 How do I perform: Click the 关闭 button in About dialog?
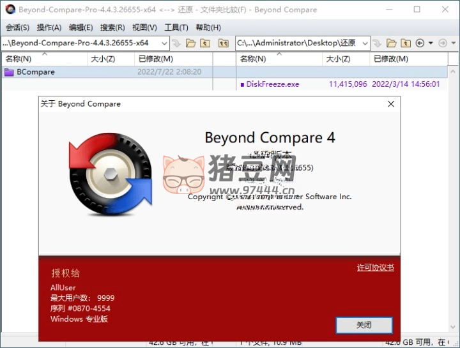[364, 325]
